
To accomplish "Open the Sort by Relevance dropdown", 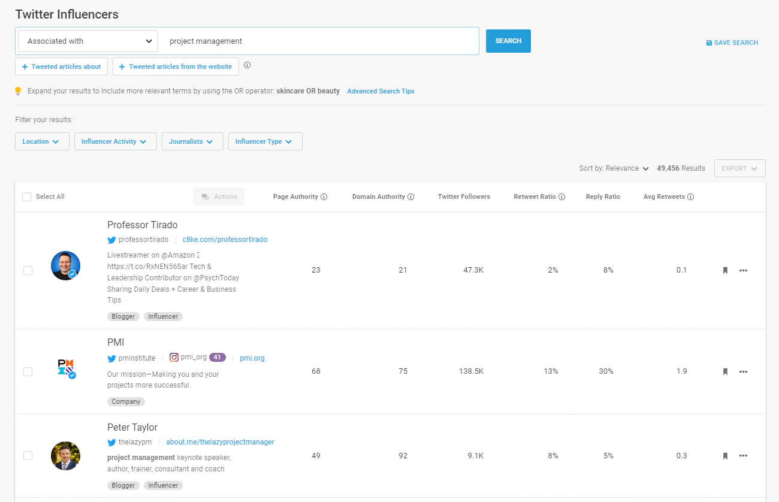I will (614, 168).
